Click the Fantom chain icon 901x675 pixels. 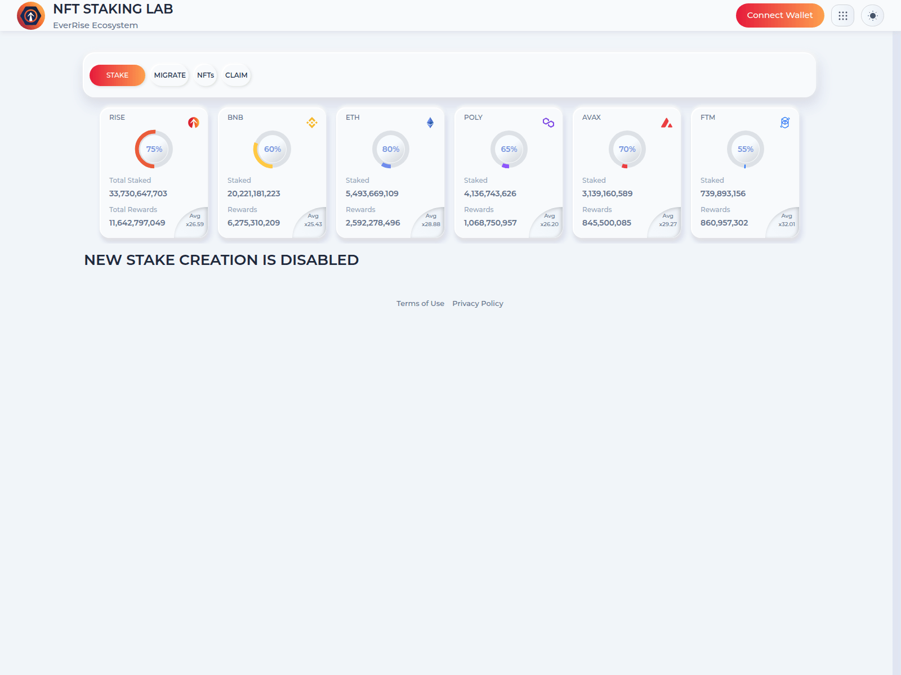[x=785, y=123]
